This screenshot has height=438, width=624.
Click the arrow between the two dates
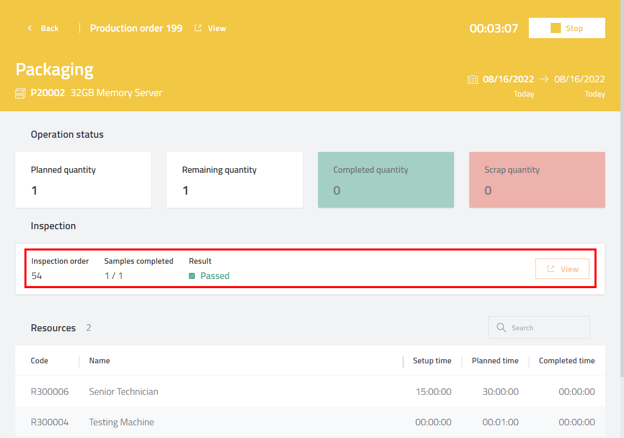(544, 79)
